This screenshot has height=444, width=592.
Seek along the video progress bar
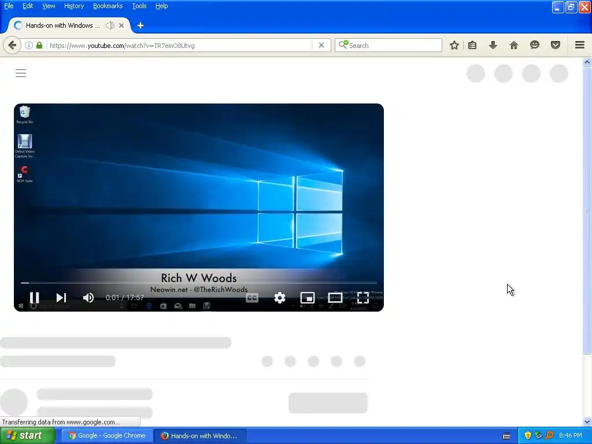[199, 282]
